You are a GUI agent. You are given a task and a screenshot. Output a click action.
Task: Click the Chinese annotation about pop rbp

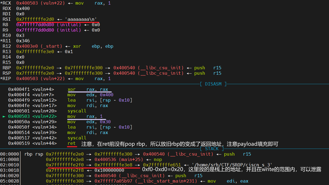pos(179,144)
